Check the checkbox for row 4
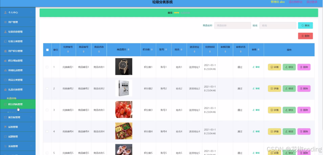The image size is (323, 155). click(x=47, y=132)
